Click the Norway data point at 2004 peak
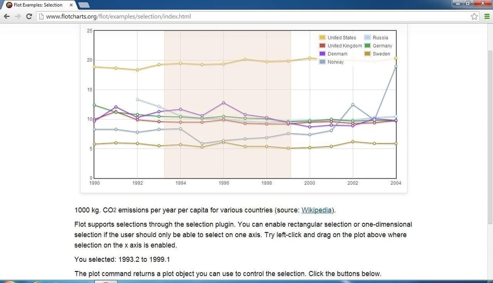This screenshot has height=283, width=493. [x=396, y=67]
